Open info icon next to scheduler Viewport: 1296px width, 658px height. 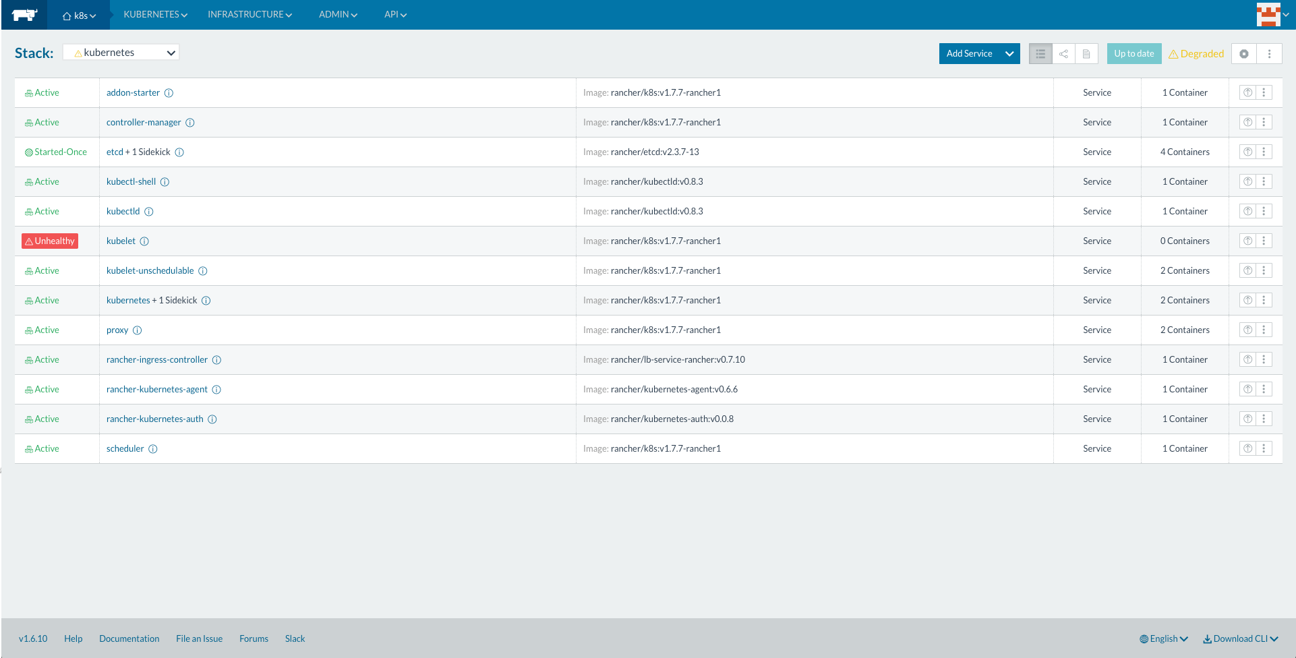tap(153, 449)
